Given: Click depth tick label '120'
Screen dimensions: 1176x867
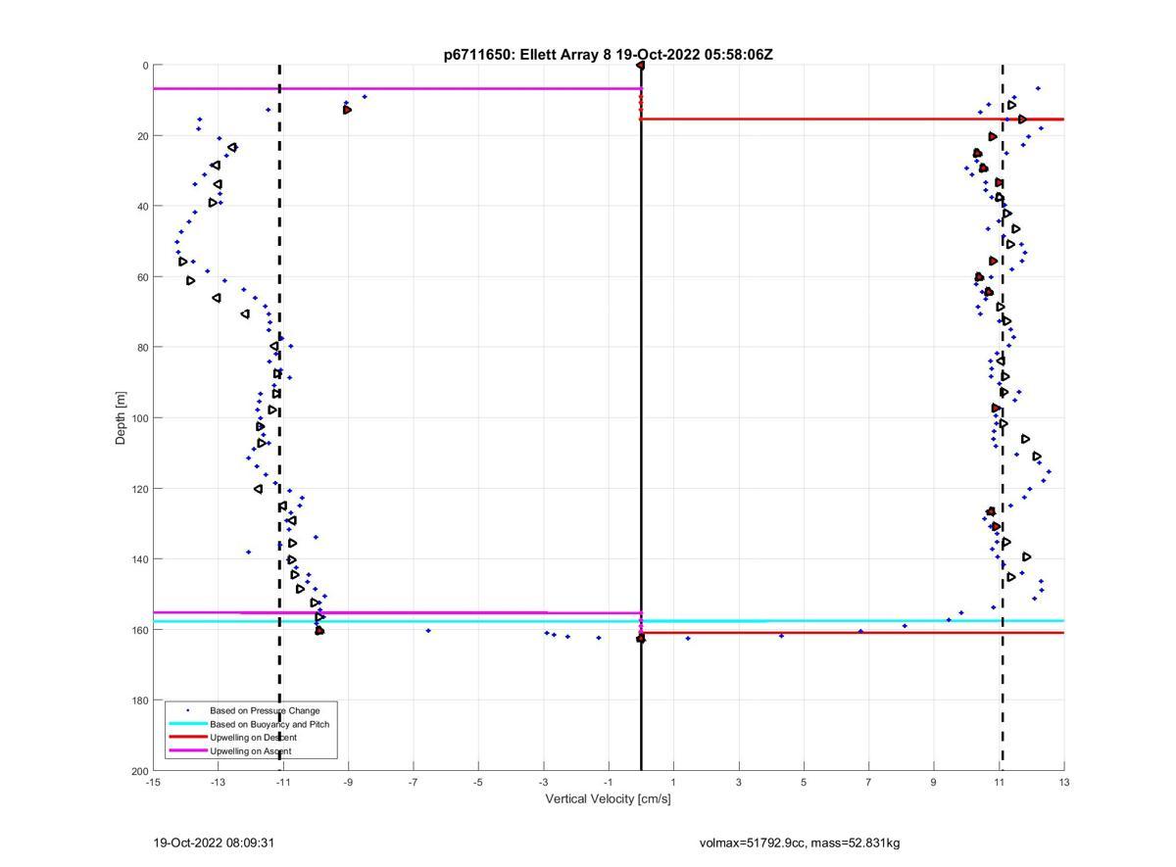Looking at the screenshot, I should [139, 489].
